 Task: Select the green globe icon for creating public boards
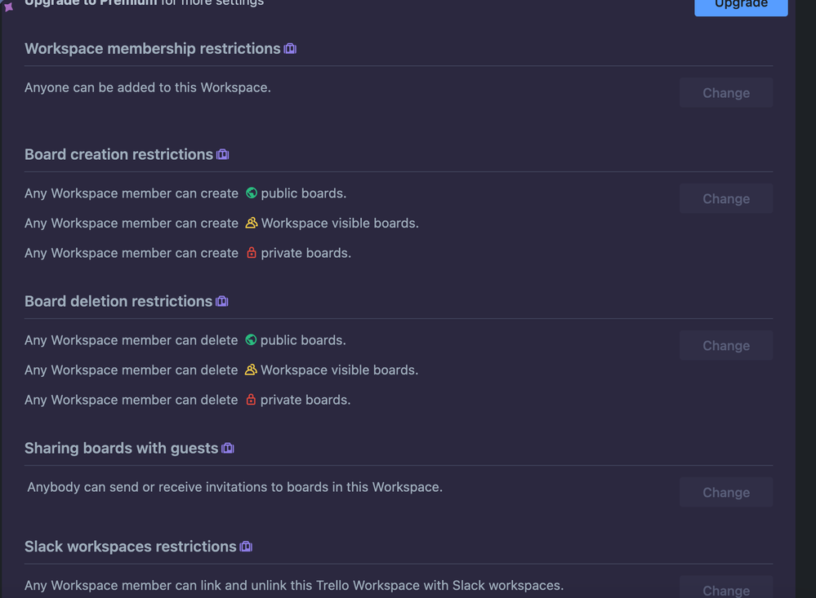pos(251,193)
